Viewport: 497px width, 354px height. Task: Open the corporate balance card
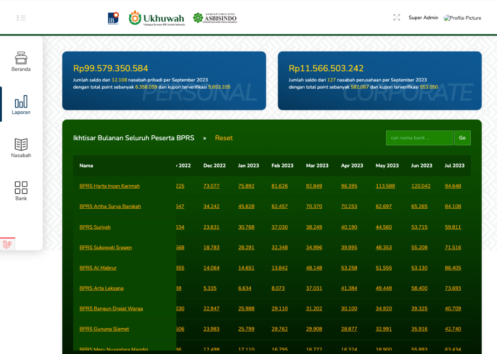tap(380, 81)
